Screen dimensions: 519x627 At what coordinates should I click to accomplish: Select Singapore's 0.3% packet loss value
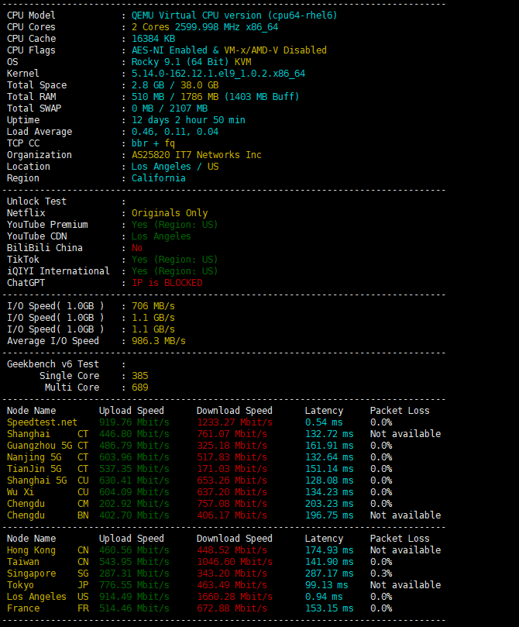click(380, 574)
